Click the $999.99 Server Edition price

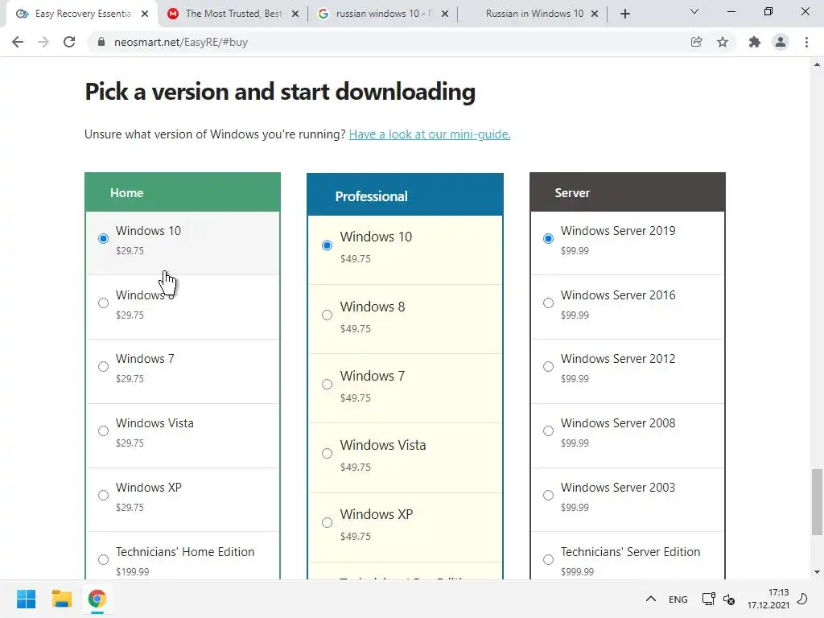point(577,572)
